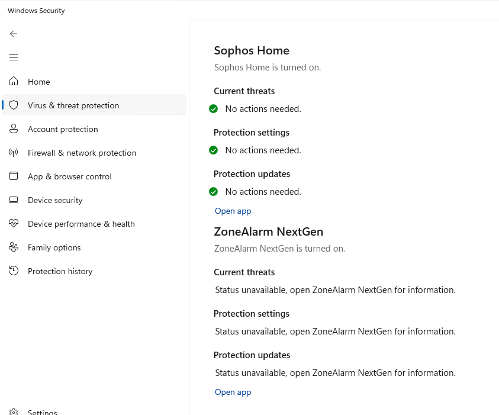The height and width of the screenshot is (415, 499).
Task: Click the Settings gear icon
Action: pyautogui.click(x=14, y=412)
